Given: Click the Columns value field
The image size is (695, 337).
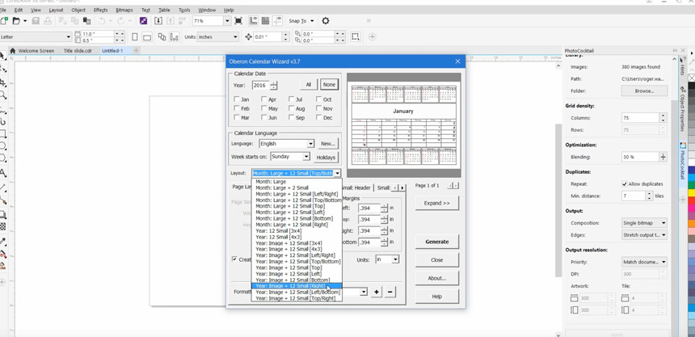Looking at the screenshot, I should [641, 118].
